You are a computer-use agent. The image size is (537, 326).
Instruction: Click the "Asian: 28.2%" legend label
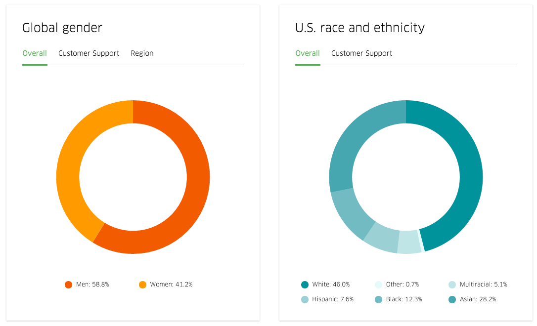[x=478, y=299]
